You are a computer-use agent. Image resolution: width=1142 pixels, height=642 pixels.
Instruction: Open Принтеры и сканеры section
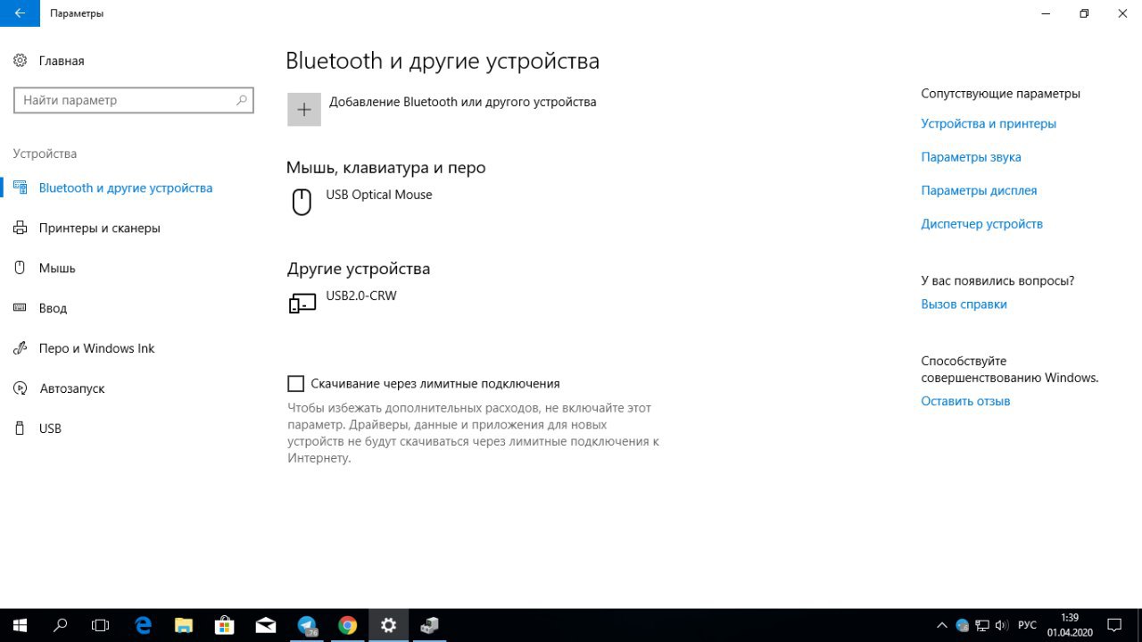(x=100, y=228)
